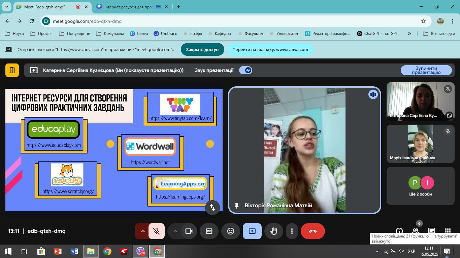Click the address bar URL
The width and height of the screenshot is (460, 258).
tap(87, 21)
